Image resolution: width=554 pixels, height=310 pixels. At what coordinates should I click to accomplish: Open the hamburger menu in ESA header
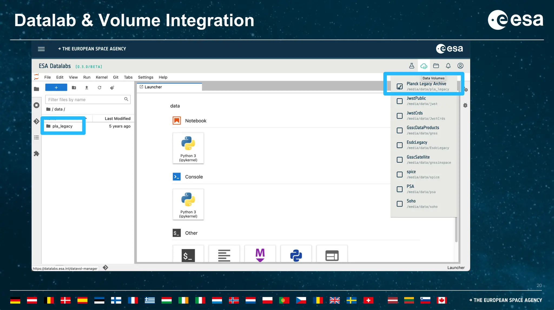[41, 49]
